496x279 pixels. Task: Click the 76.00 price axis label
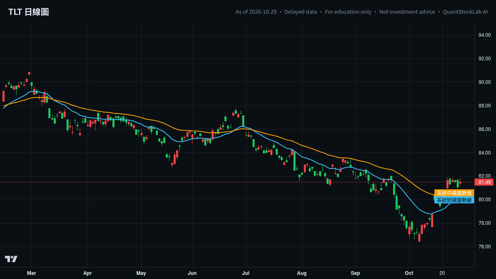(x=484, y=247)
